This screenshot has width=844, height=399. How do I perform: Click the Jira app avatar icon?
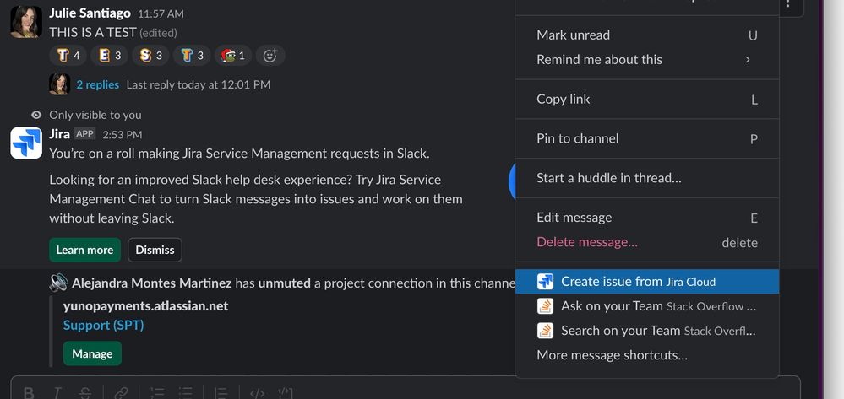pos(26,143)
